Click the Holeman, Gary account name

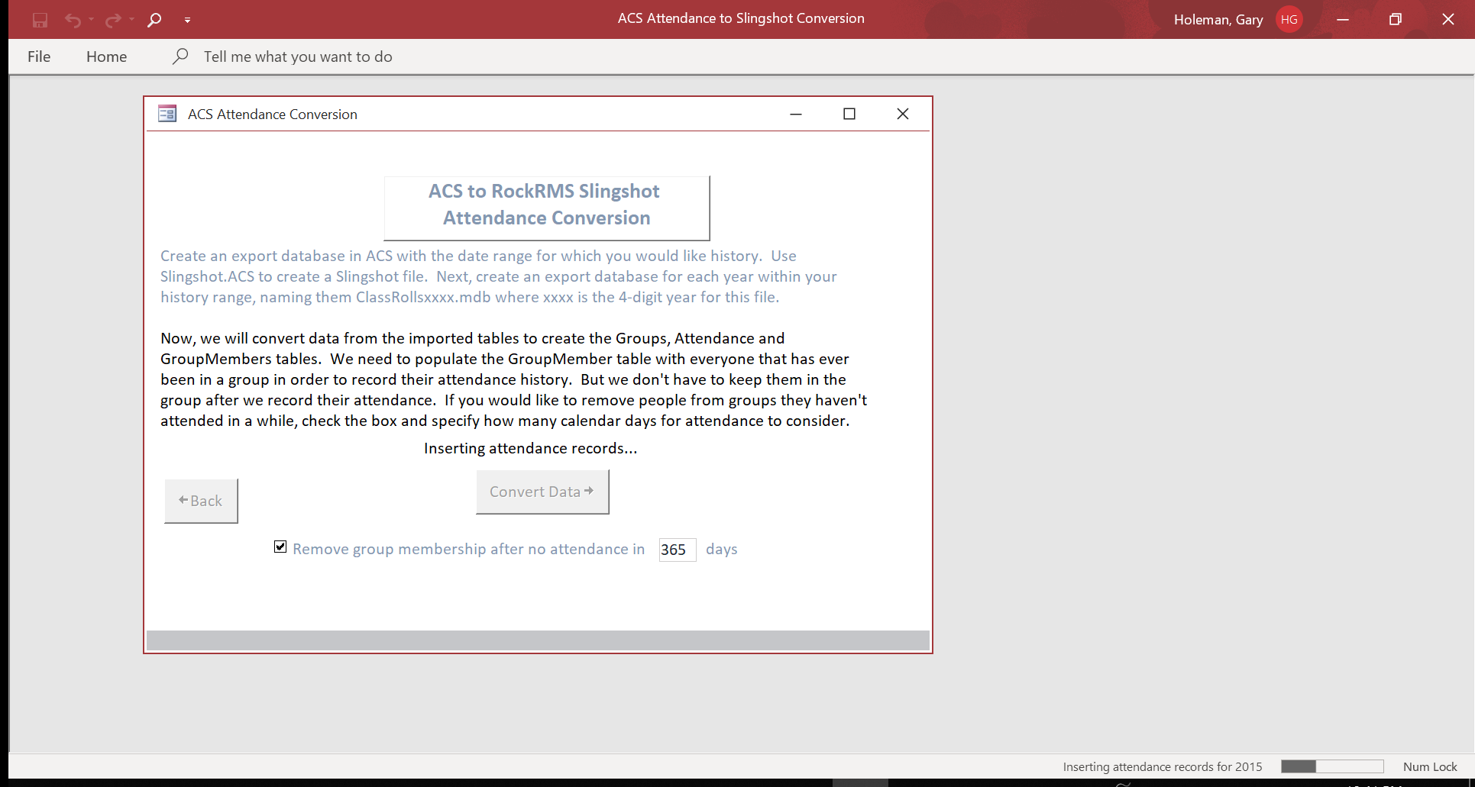[1218, 20]
